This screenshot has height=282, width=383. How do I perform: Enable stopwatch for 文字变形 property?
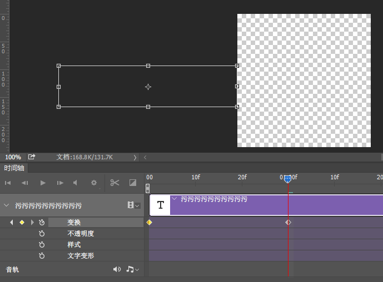pos(42,256)
